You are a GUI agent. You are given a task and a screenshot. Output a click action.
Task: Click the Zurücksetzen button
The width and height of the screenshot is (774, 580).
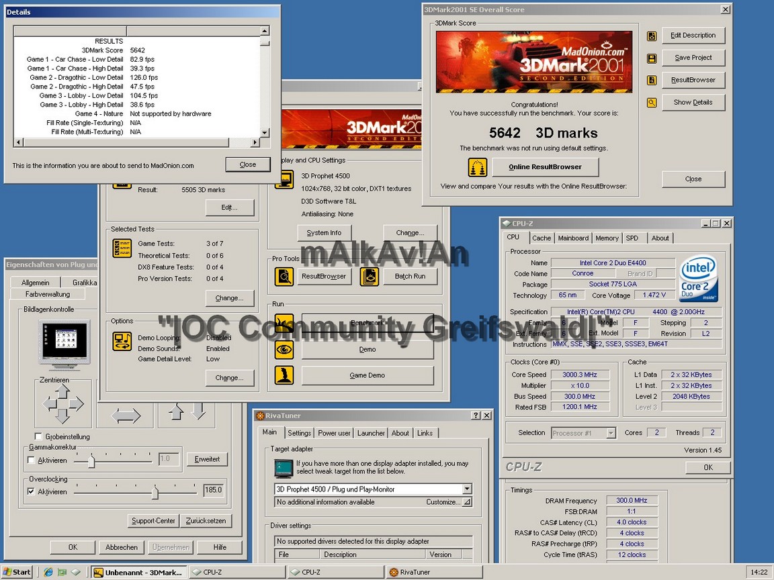point(206,521)
